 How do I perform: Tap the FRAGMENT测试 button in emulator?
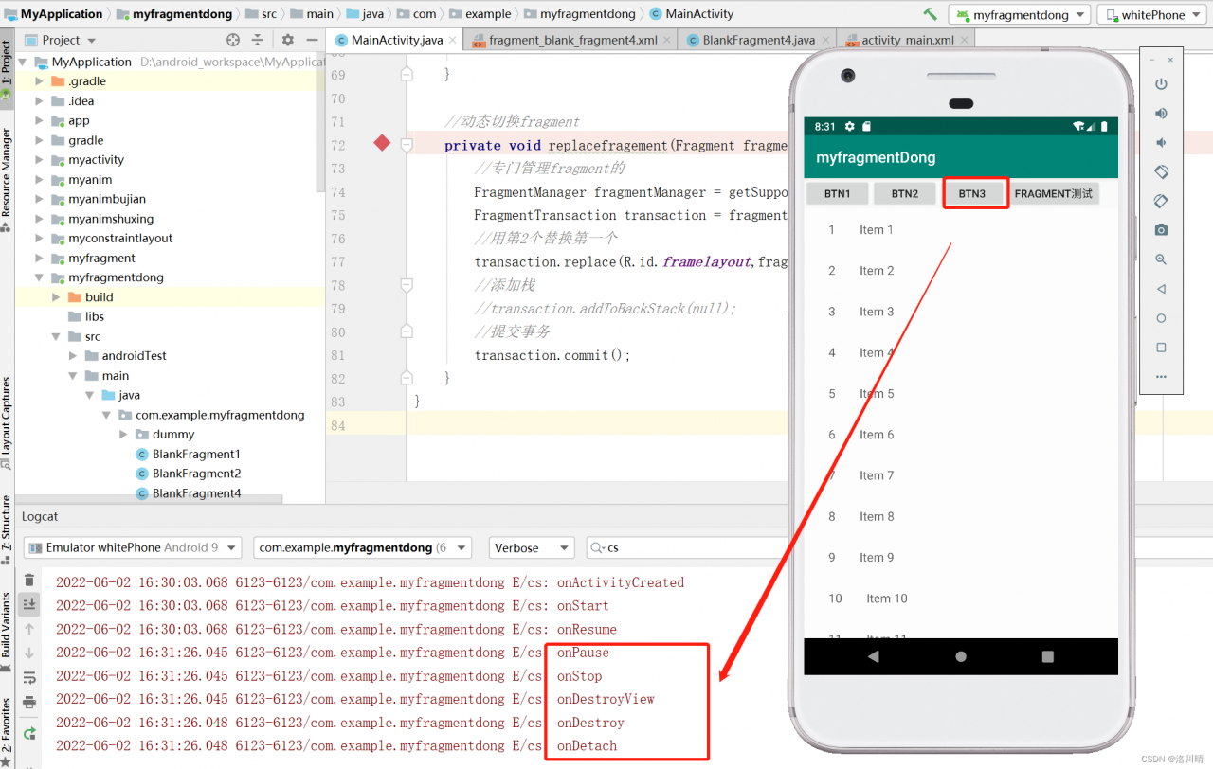pyautogui.click(x=1054, y=193)
